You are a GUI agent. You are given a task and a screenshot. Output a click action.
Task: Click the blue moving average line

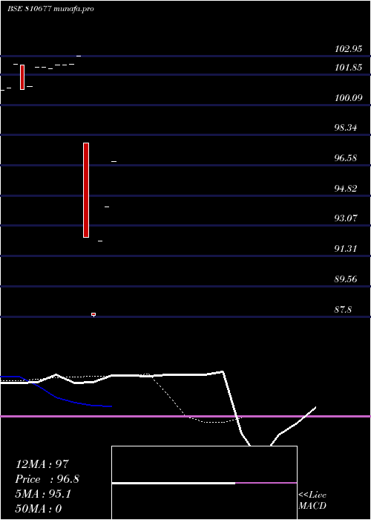tap(56, 393)
